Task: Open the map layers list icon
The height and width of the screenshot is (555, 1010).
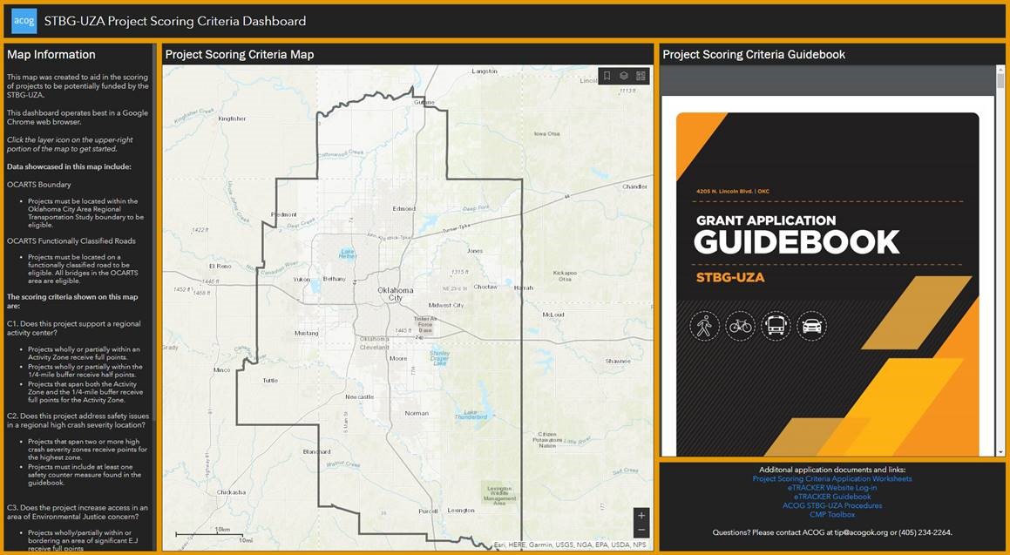Action: click(624, 76)
